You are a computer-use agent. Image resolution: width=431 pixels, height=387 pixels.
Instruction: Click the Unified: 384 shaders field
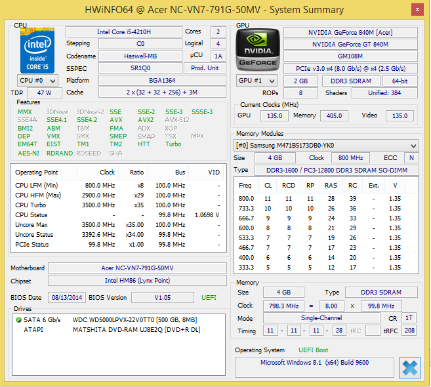coord(384,93)
